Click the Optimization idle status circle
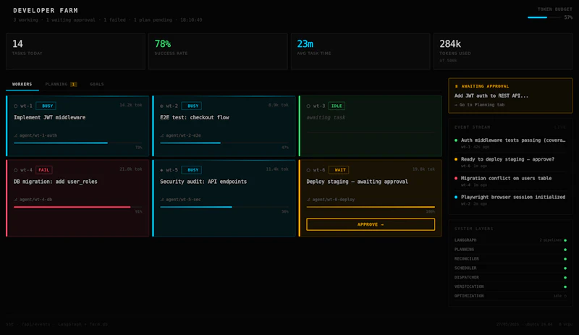579x335 pixels. [x=565, y=296]
